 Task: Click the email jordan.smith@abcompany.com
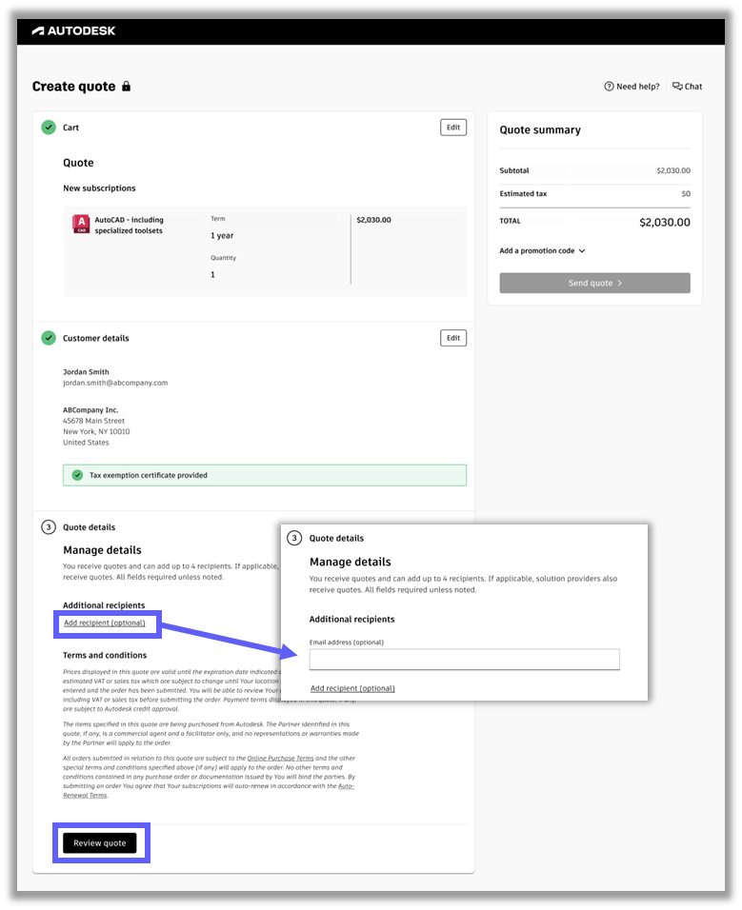point(115,383)
